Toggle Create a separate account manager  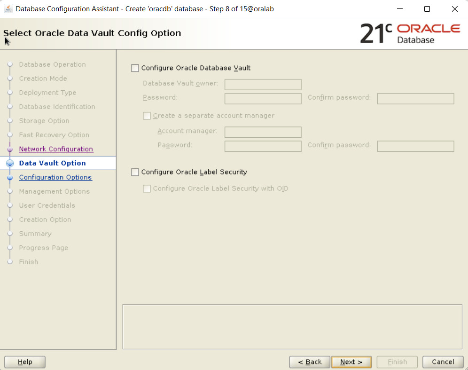[147, 116]
